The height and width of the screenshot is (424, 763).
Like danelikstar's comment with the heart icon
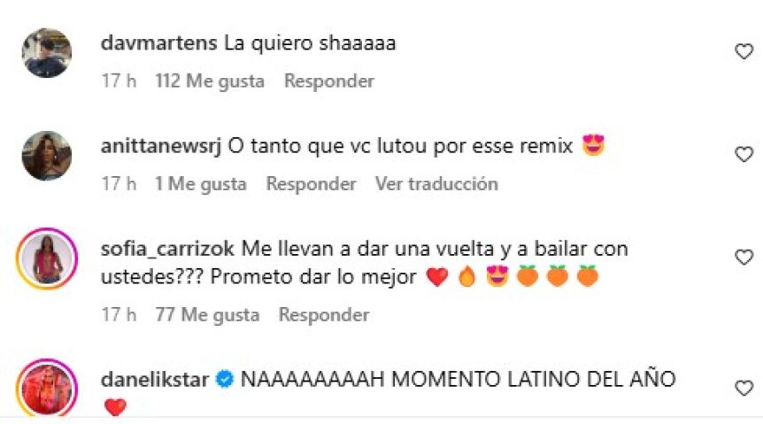click(x=744, y=388)
